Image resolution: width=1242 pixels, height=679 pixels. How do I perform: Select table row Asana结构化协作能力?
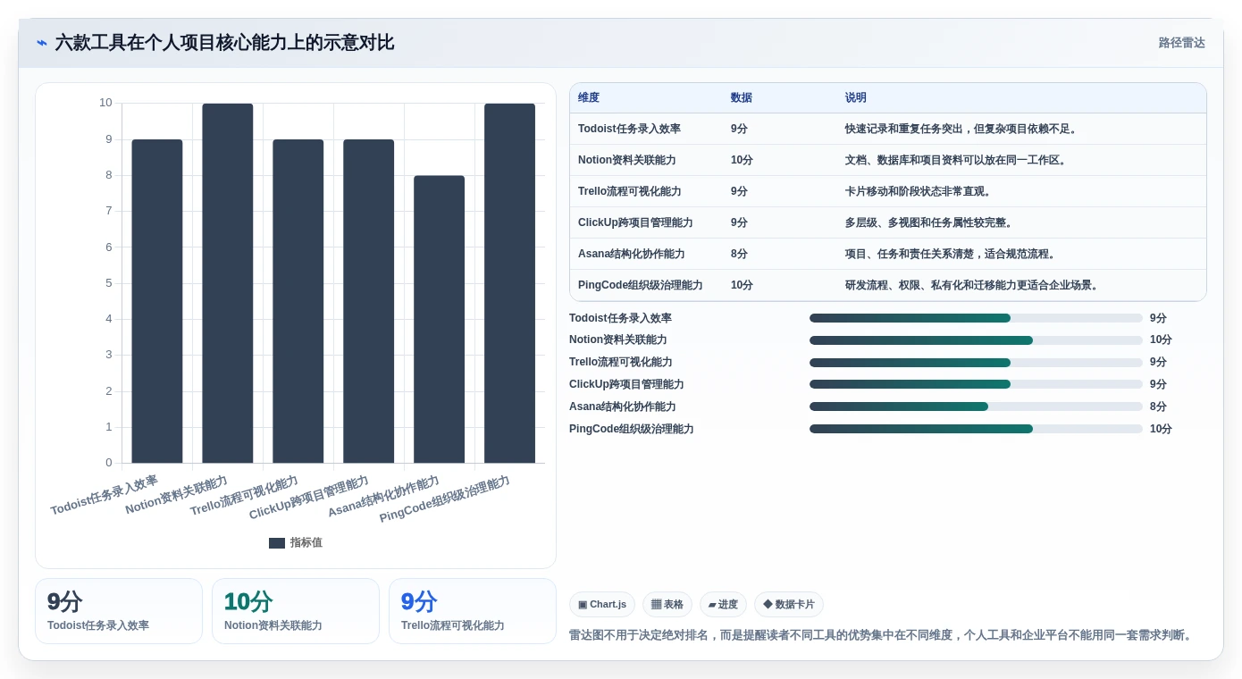point(888,254)
